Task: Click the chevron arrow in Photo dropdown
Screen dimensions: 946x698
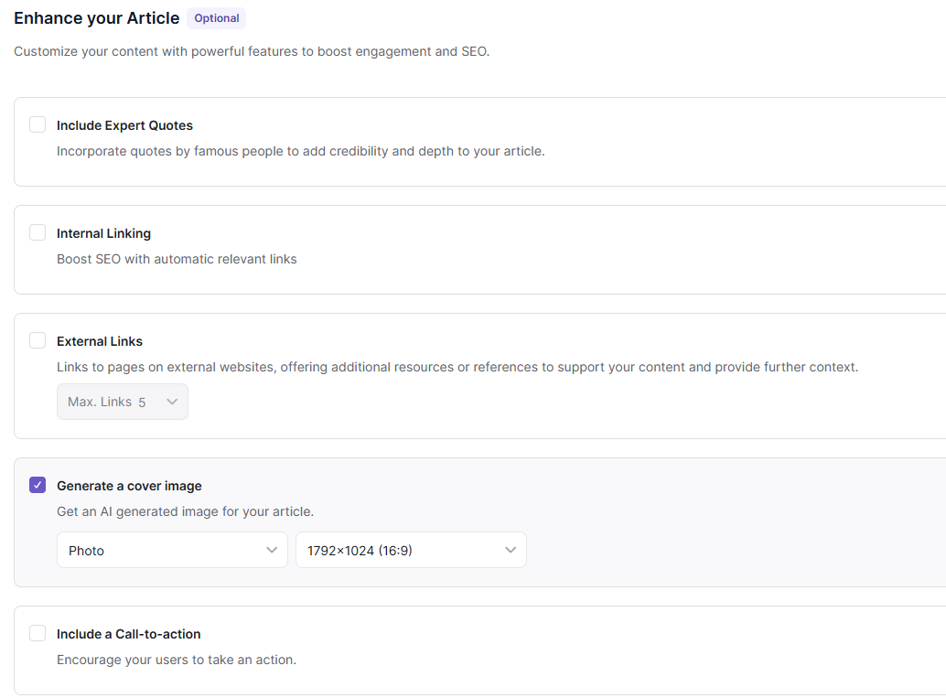Action: (x=272, y=550)
